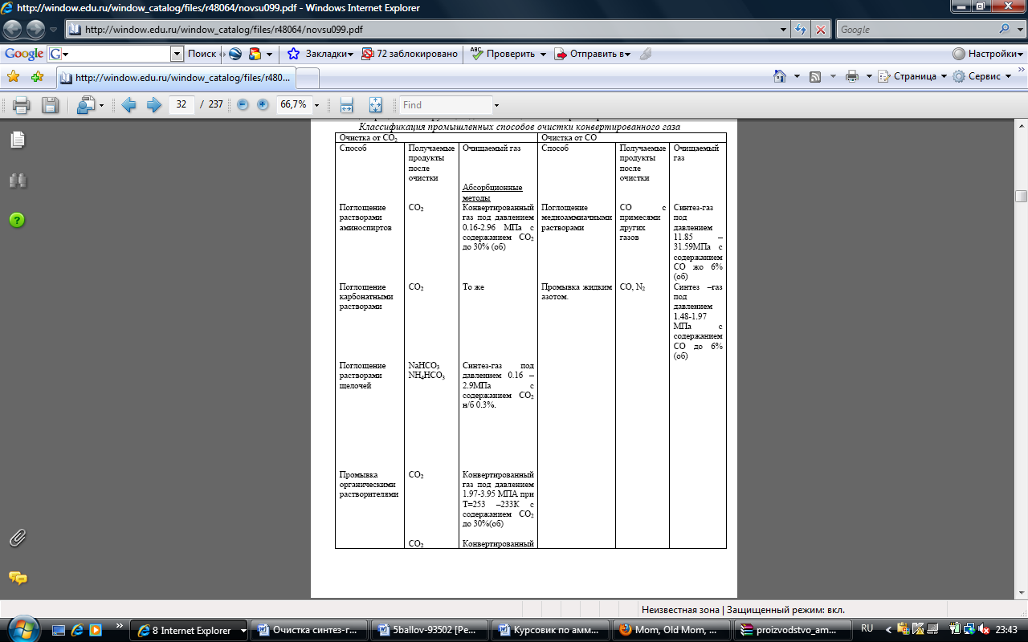Click the clock showing 23:43

click(x=1006, y=629)
